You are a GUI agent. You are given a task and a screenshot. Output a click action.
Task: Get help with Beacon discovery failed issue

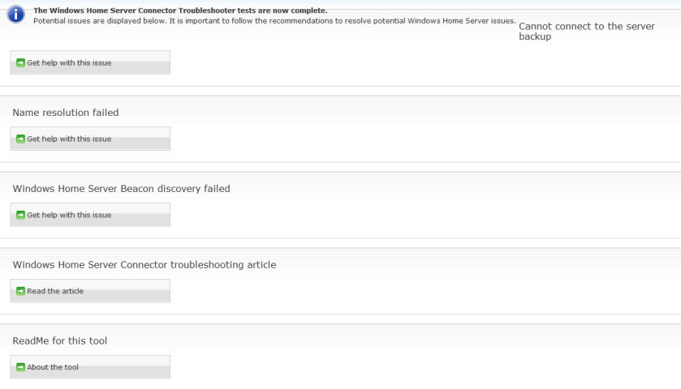pos(90,215)
